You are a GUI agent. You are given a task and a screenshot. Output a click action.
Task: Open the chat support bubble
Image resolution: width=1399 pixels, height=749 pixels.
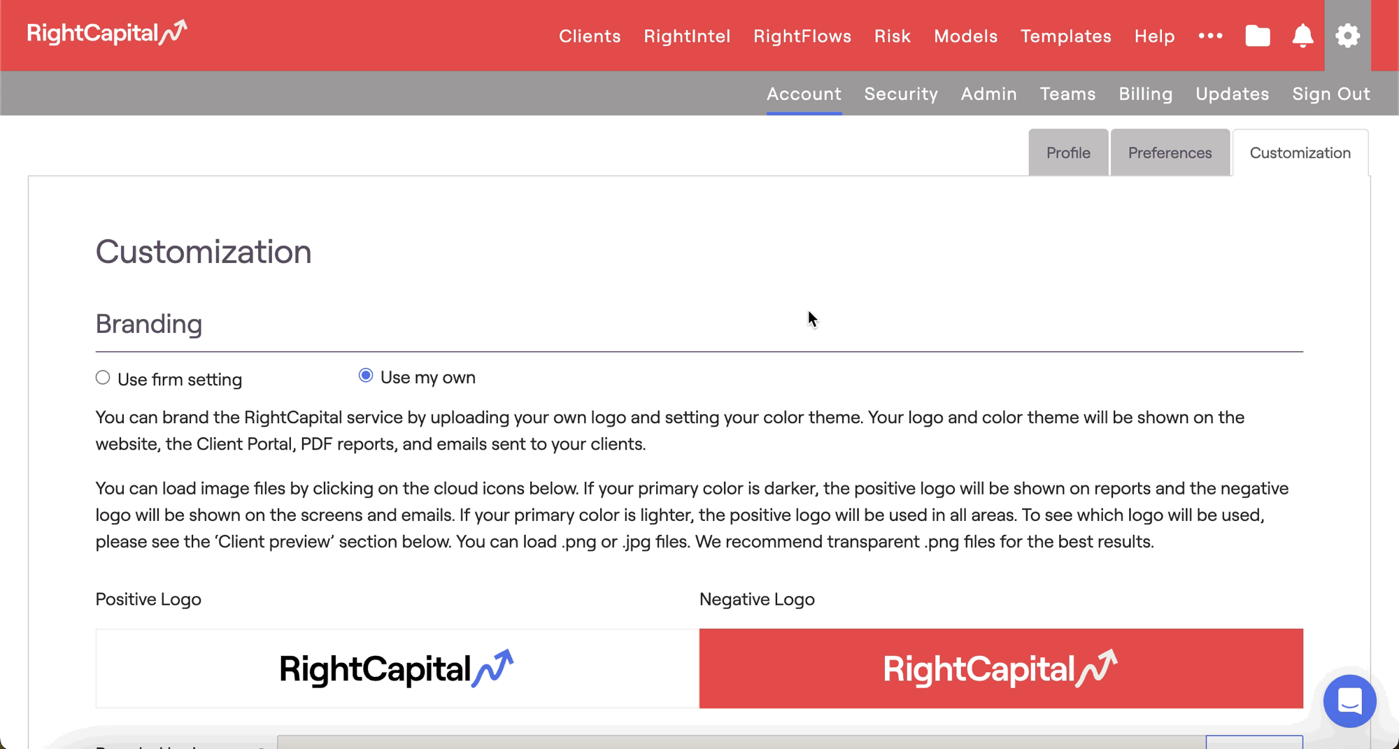point(1349,701)
